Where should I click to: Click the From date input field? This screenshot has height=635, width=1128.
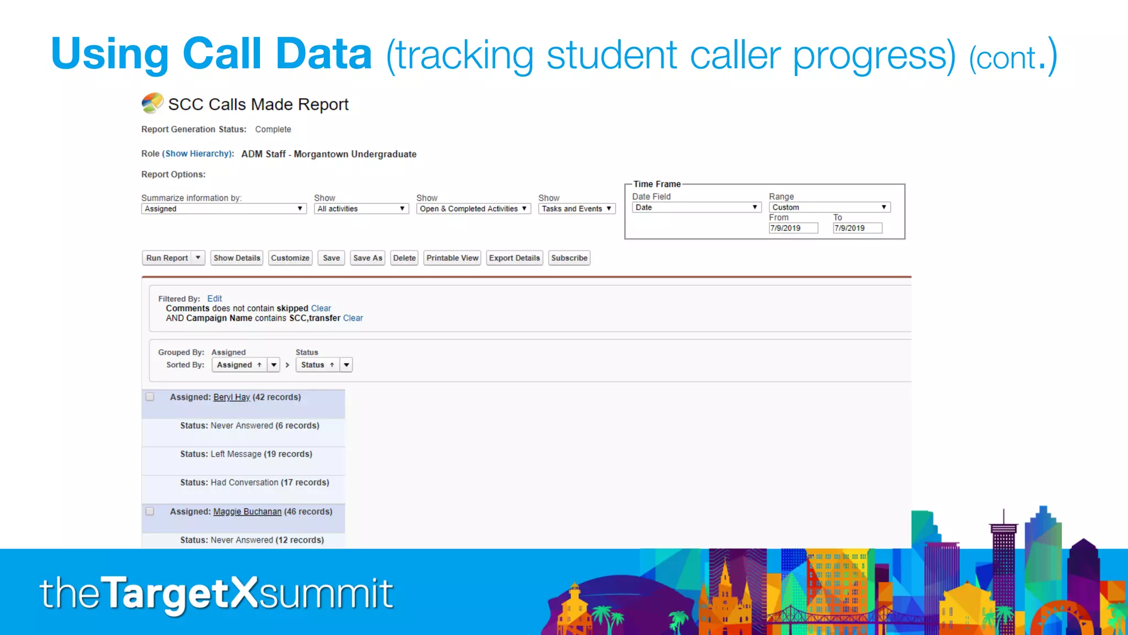coord(793,228)
